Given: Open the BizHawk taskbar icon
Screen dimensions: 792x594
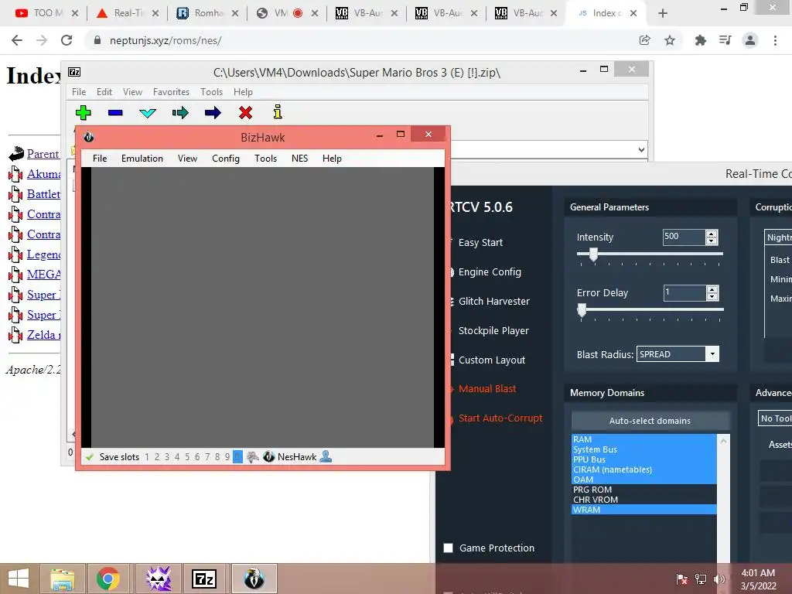Looking at the screenshot, I should 254,579.
